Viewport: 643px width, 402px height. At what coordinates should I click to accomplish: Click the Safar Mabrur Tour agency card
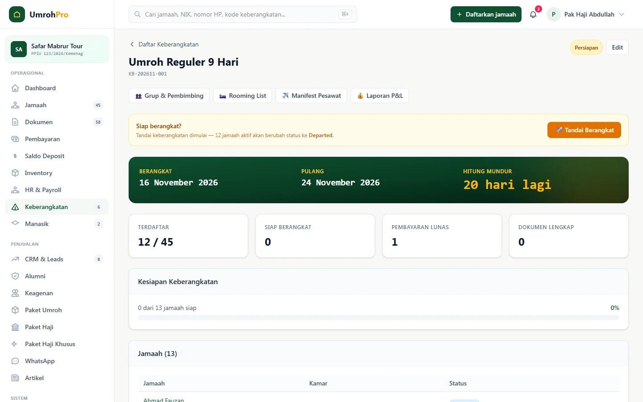tap(57, 49)
